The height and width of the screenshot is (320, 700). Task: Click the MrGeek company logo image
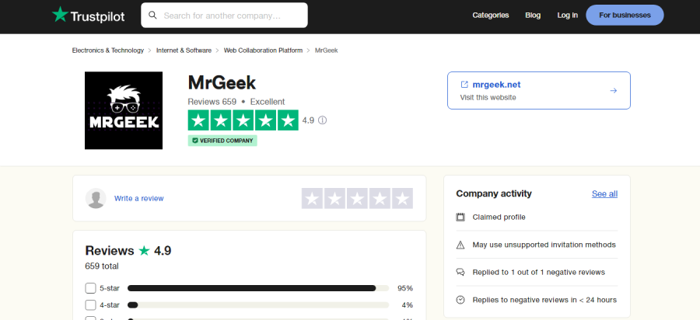(x=124, y=110)
